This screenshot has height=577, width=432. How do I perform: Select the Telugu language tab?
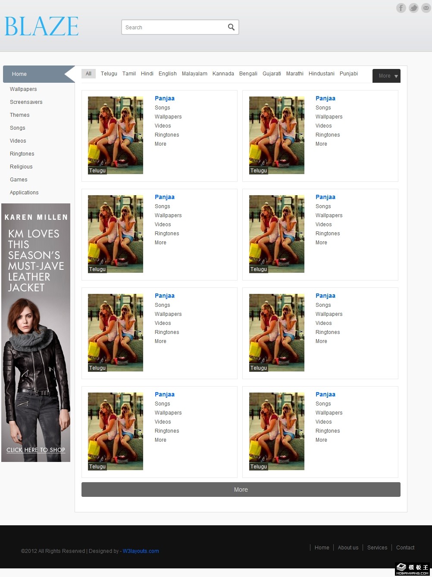[109, 74]
